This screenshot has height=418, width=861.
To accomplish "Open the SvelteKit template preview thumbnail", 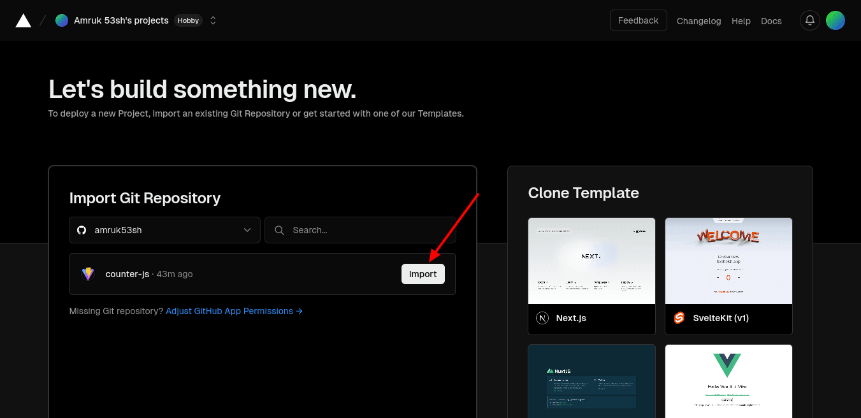I will click(x=728, y=261).
